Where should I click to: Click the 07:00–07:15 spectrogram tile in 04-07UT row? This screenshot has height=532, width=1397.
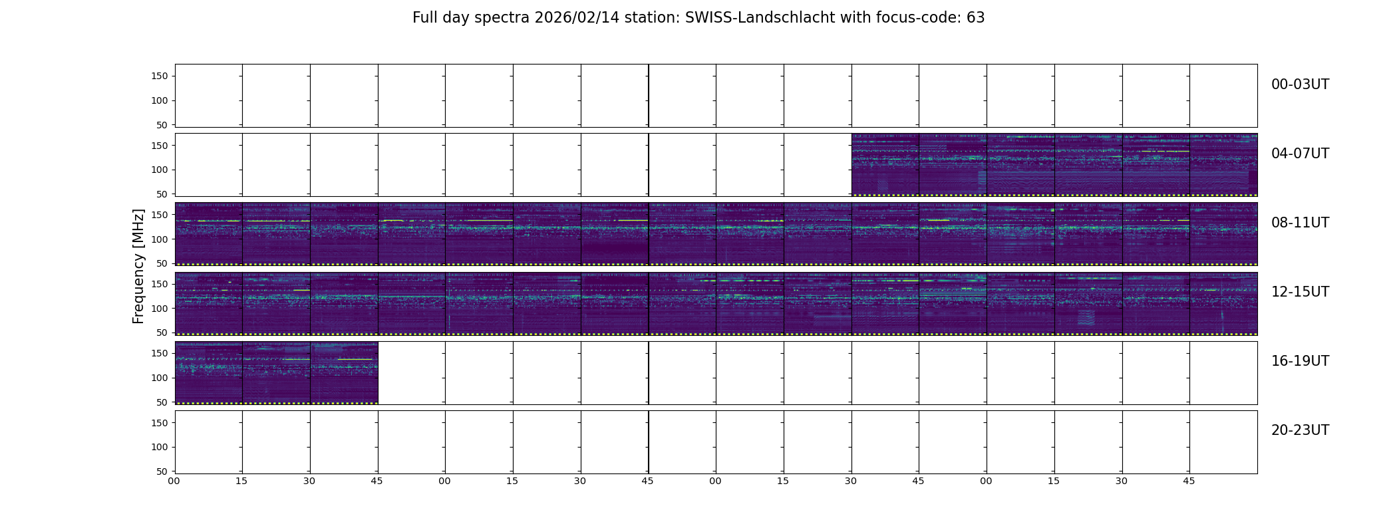point(1020,165)
